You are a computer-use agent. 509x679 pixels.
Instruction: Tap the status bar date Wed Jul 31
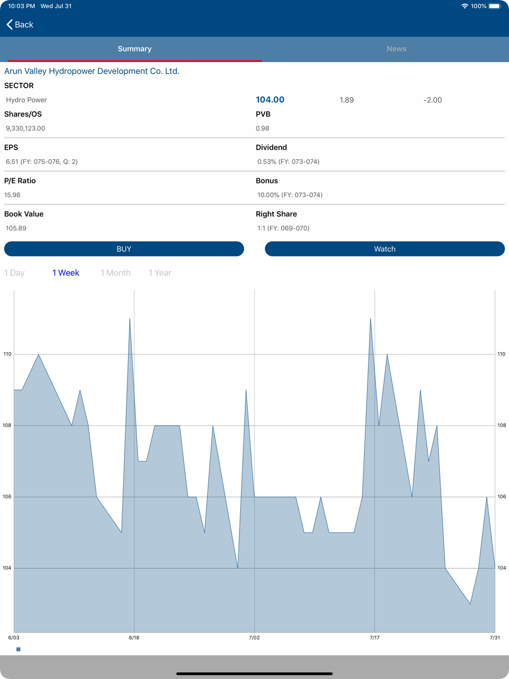[56, 6]
